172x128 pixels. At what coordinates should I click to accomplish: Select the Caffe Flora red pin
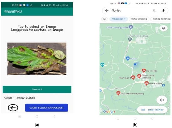click(144, 71)
